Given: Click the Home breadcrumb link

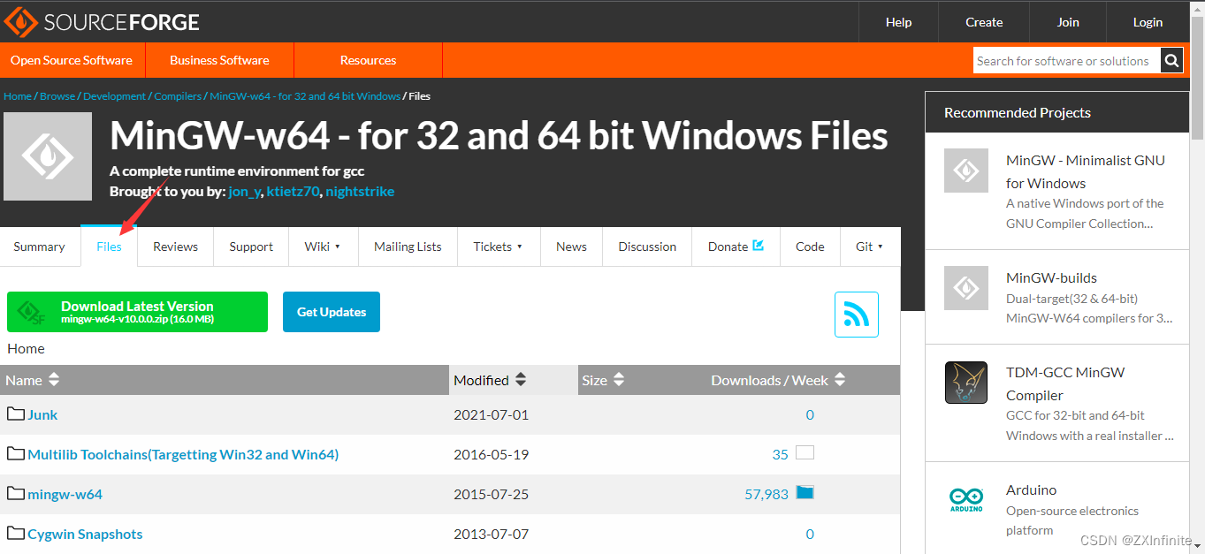Looking at the screenshot, I should (x=18, y=95).
